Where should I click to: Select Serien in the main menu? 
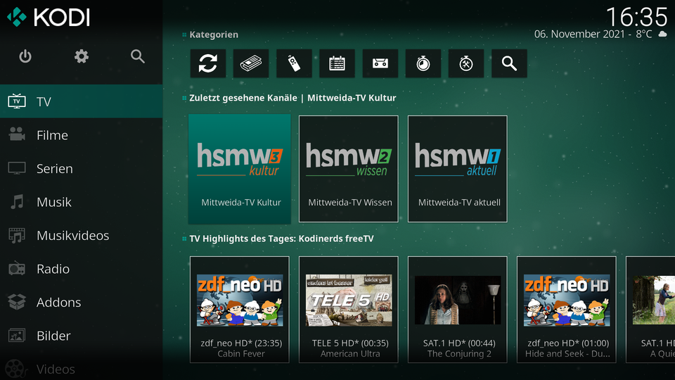pos(82,168)
